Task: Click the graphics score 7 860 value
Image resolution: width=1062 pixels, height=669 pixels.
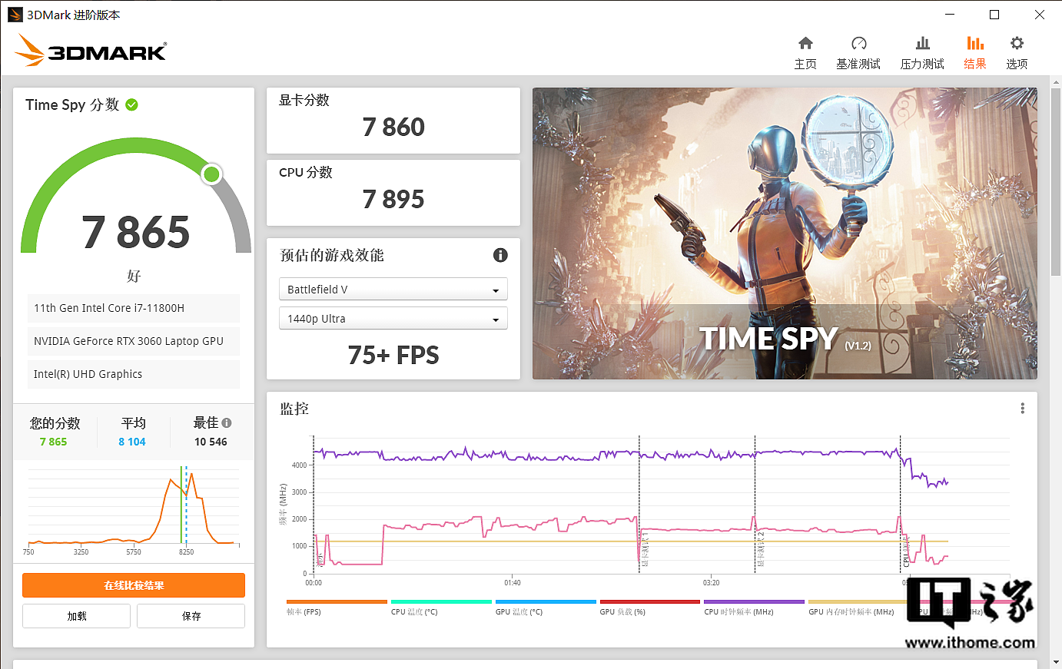Action: pyautogui.click(x=393, y=127)
